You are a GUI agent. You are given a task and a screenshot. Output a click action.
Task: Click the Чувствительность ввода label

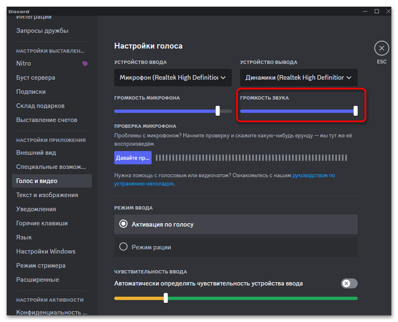click(x=150, y=272)
